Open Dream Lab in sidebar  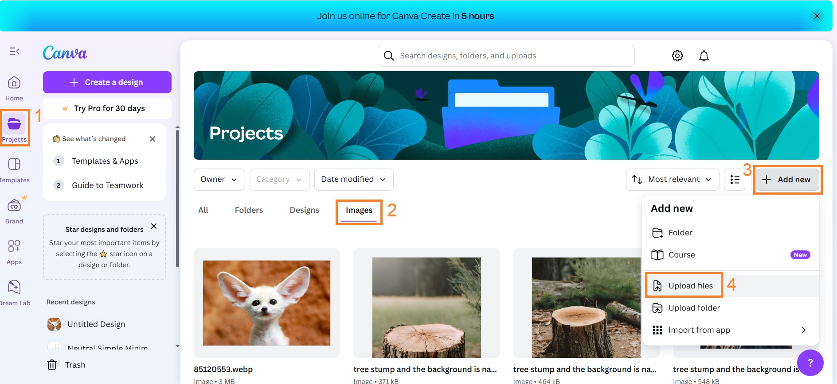pyautogui.click(x=14, y=293)
